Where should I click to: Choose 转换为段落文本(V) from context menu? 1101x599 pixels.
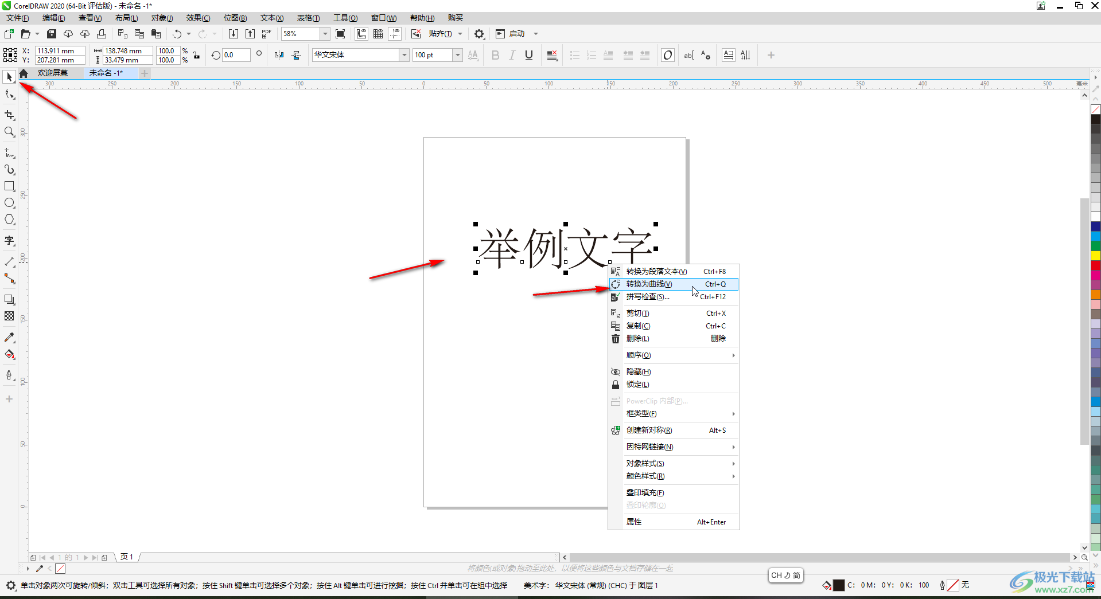(x=674, y=272)
